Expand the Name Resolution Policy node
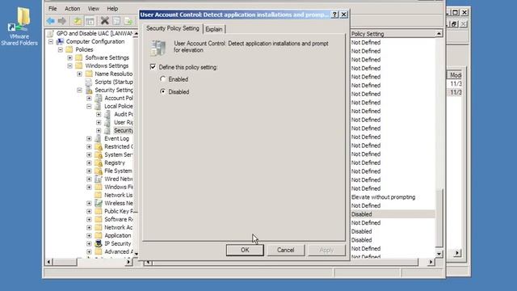The image size is (517, 291). [79, 74]
